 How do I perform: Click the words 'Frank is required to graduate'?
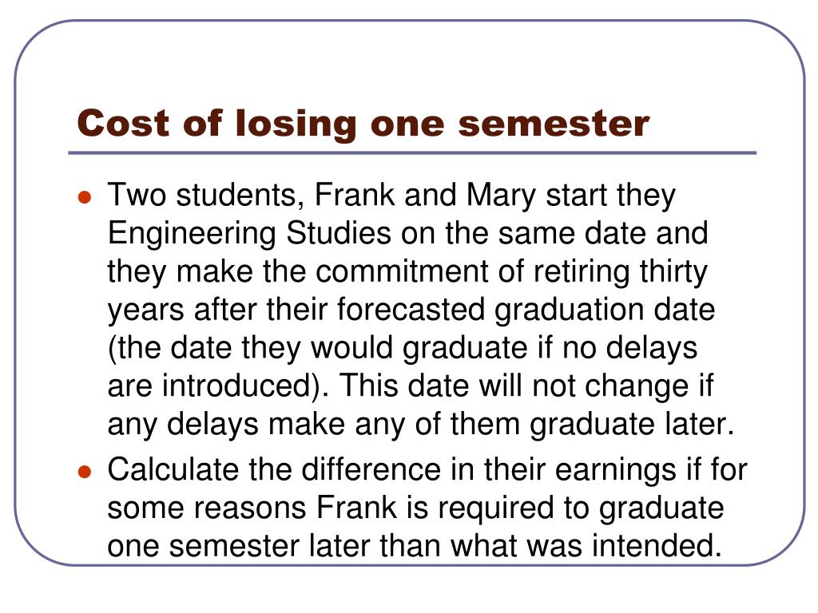[520, 508]
